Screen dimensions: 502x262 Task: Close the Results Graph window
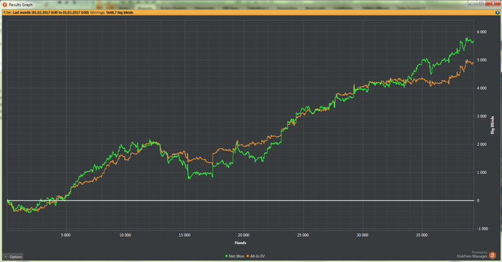pos(493,3)
